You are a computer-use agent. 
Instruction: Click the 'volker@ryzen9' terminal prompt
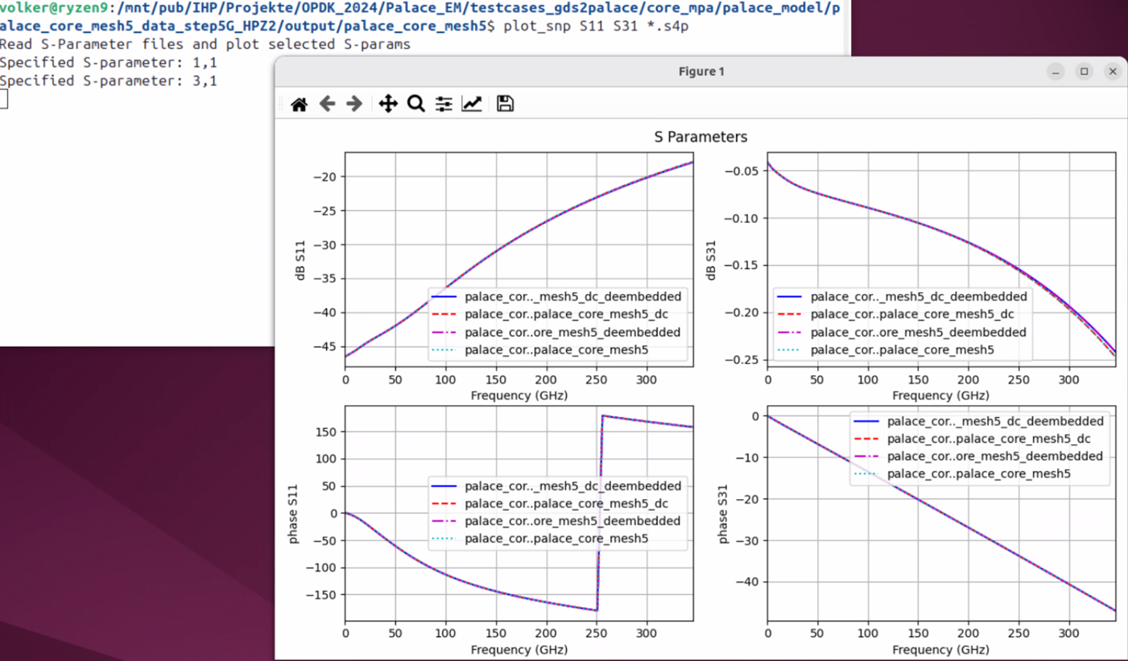coord(56,8)
